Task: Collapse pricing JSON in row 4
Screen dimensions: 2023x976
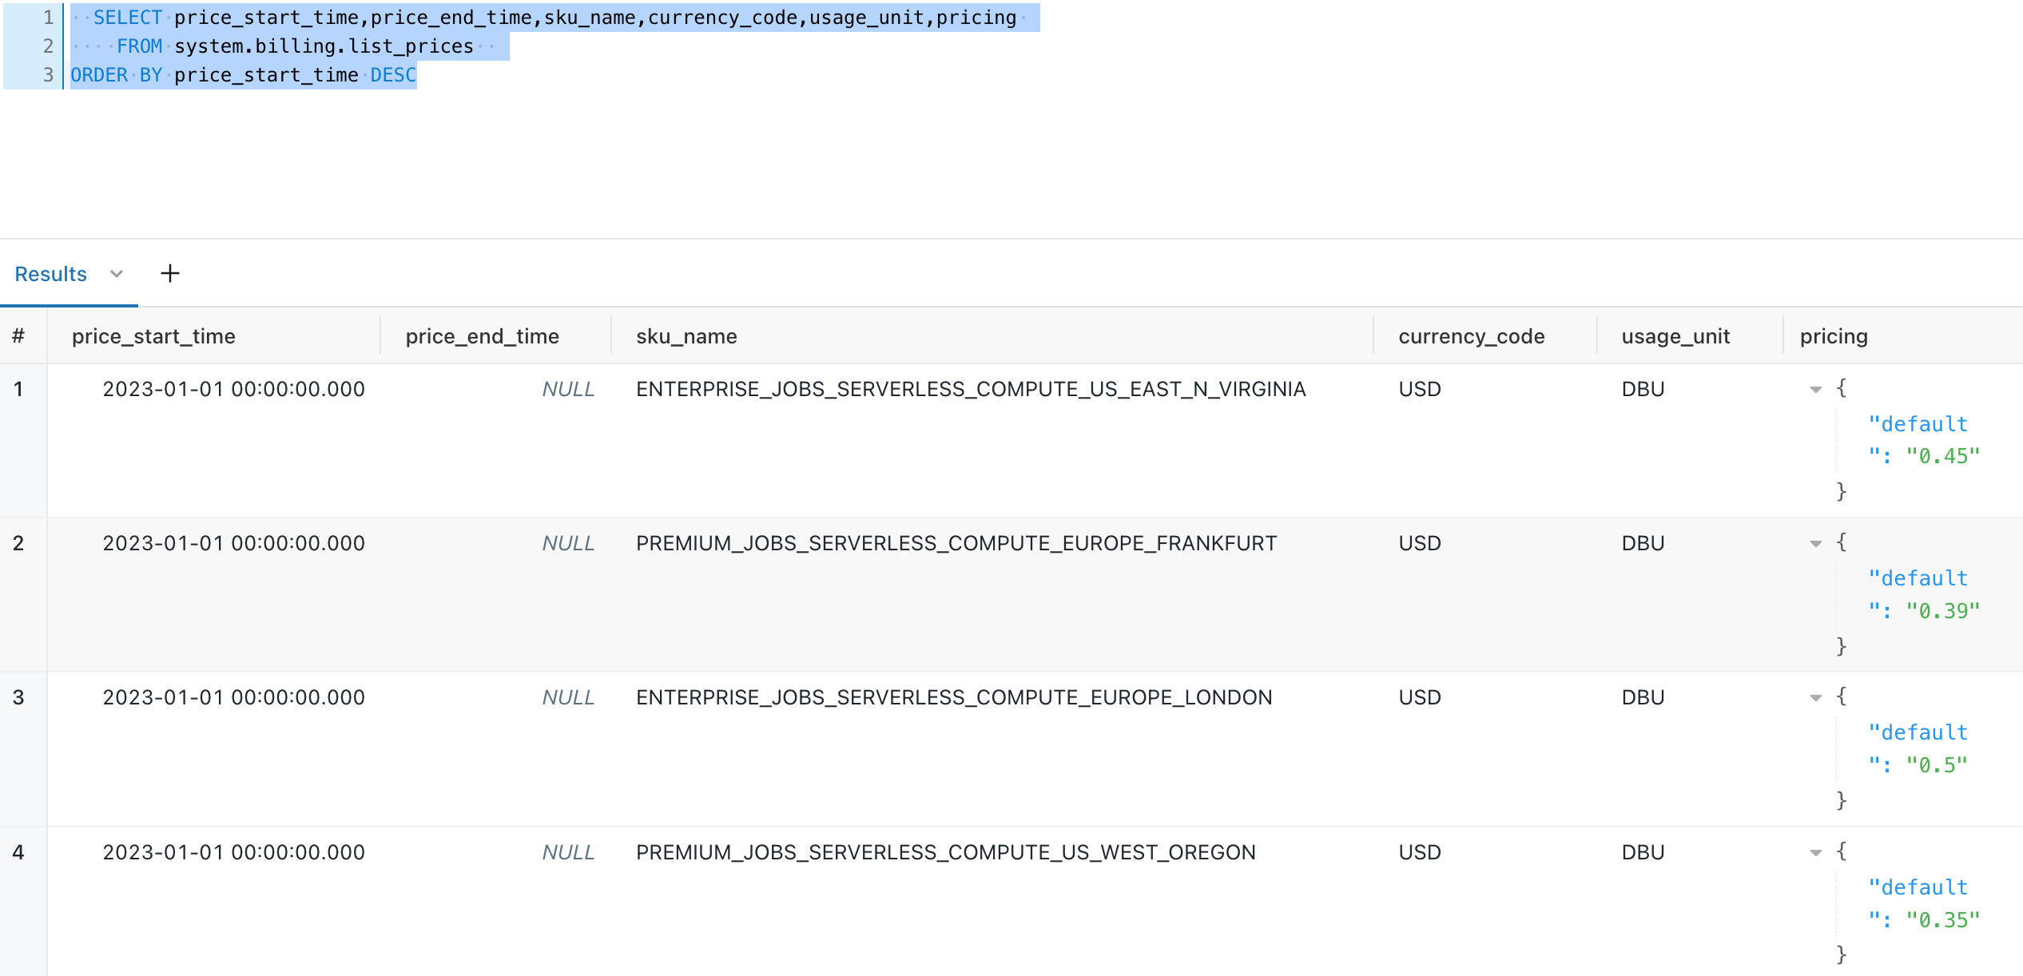Action: coord(1815,853)
